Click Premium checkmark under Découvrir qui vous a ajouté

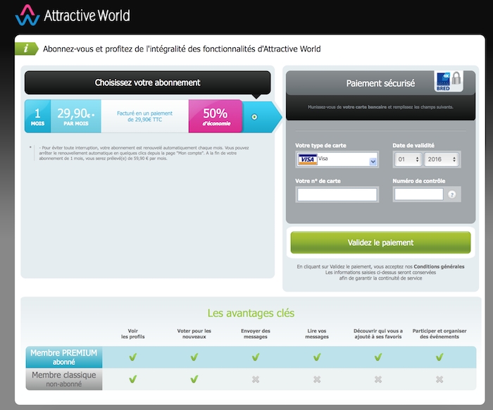[378, 357]
